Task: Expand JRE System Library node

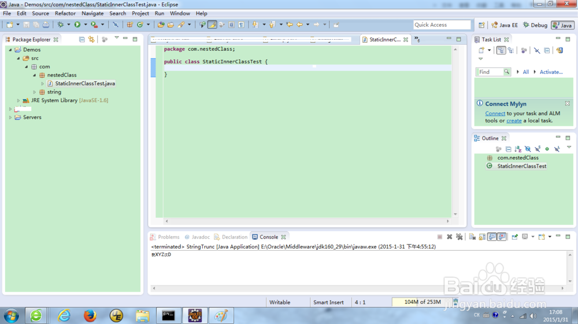Action: click(18, 100)
